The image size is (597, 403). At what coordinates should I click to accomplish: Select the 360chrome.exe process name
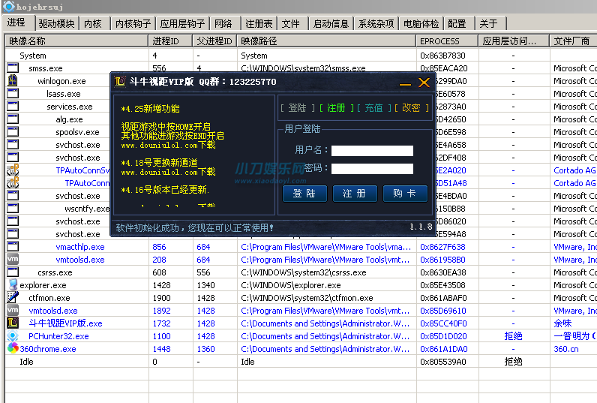coord(48,349)
